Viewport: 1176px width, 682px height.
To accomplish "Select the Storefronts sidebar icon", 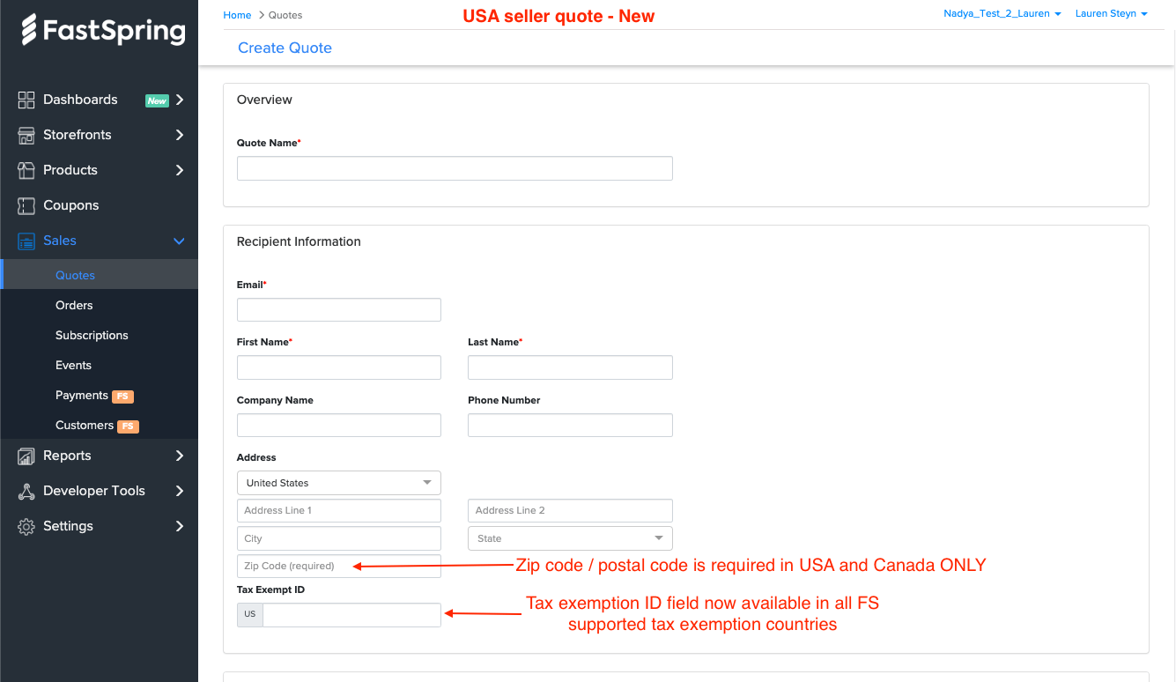I will click(25, 135).
